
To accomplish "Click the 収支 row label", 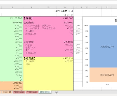I will click(x=28, y=64).
